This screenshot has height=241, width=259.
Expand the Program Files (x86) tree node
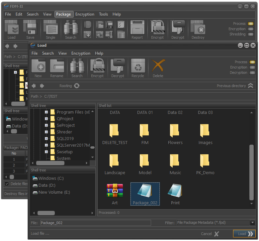pos(46,112)
